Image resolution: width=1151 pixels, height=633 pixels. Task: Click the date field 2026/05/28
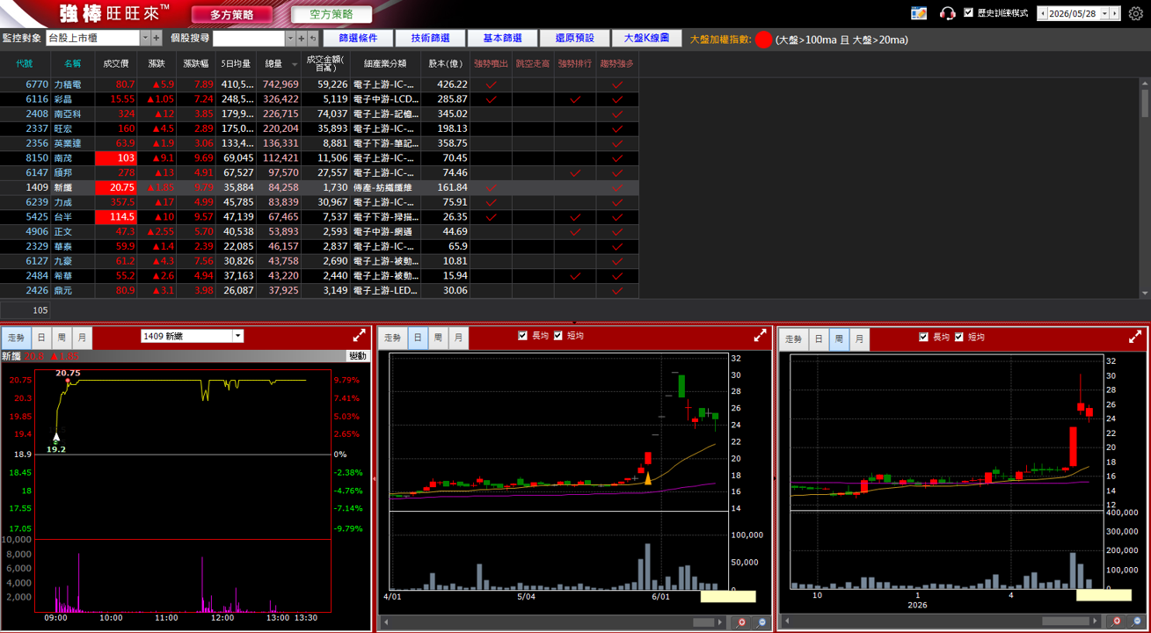[1074, 13]
